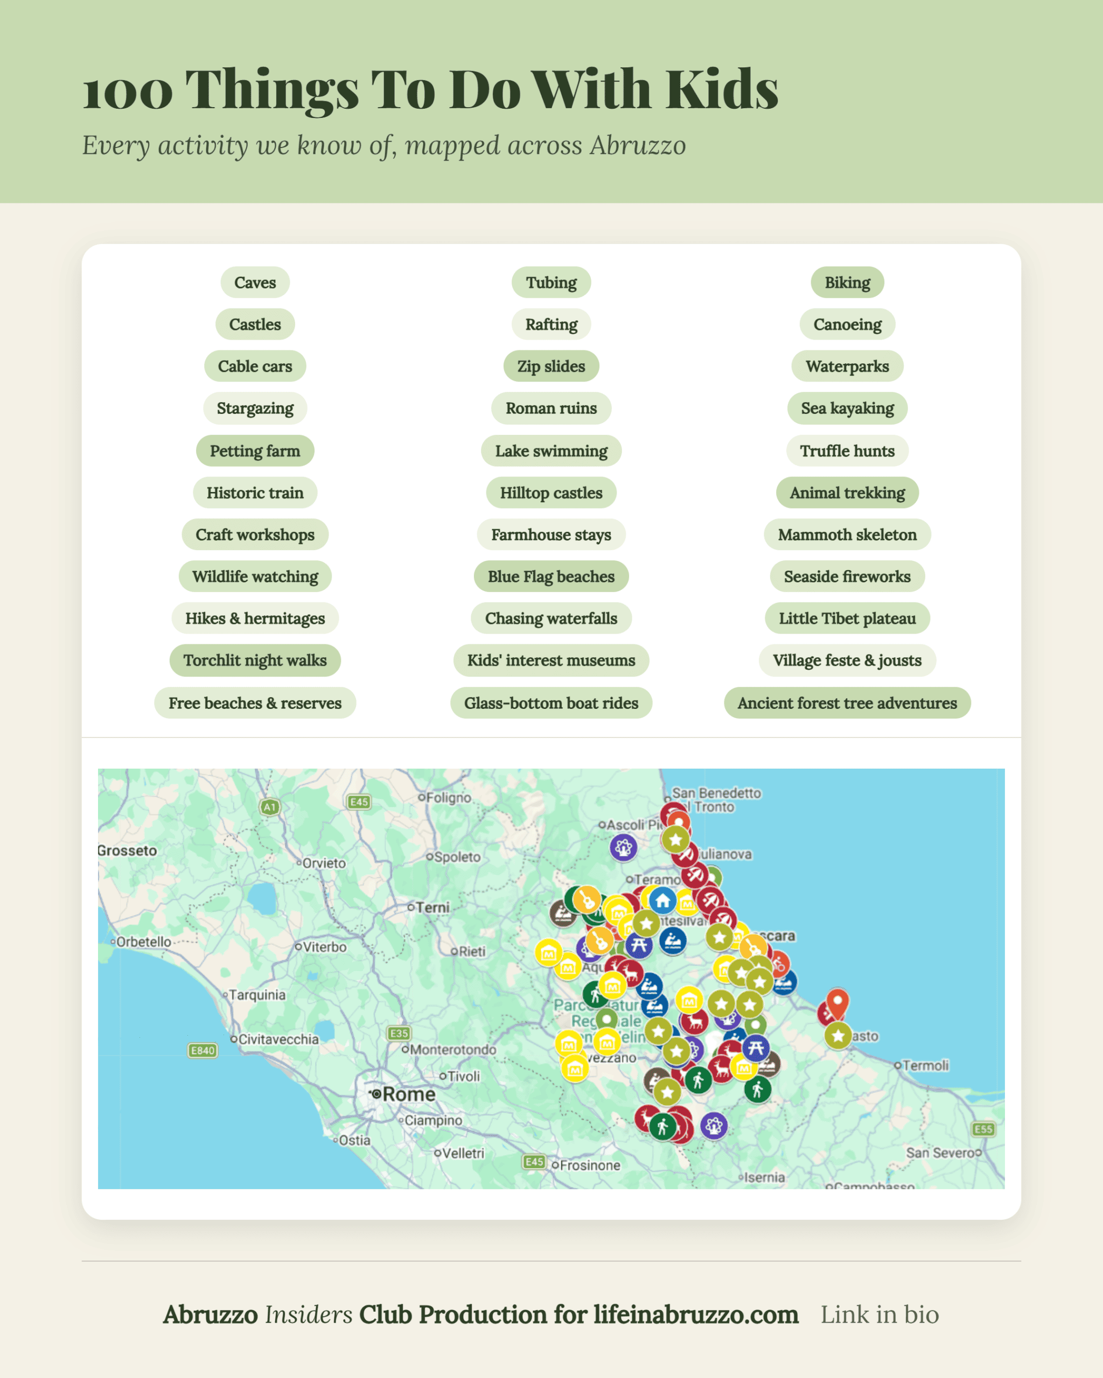Click the blue house marker near Teramo
The width and height of the screenshot is (1103, 1378).
point(663,901)
